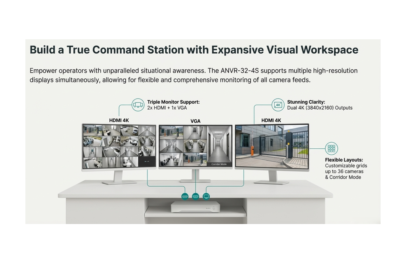Click the HDMI 4K label above the right monitor
This screenshot has height=263, width=406.
(x=271, y=120)
